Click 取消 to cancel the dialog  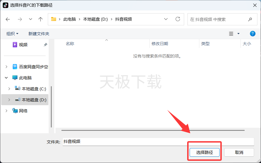[x=239, y=152]
